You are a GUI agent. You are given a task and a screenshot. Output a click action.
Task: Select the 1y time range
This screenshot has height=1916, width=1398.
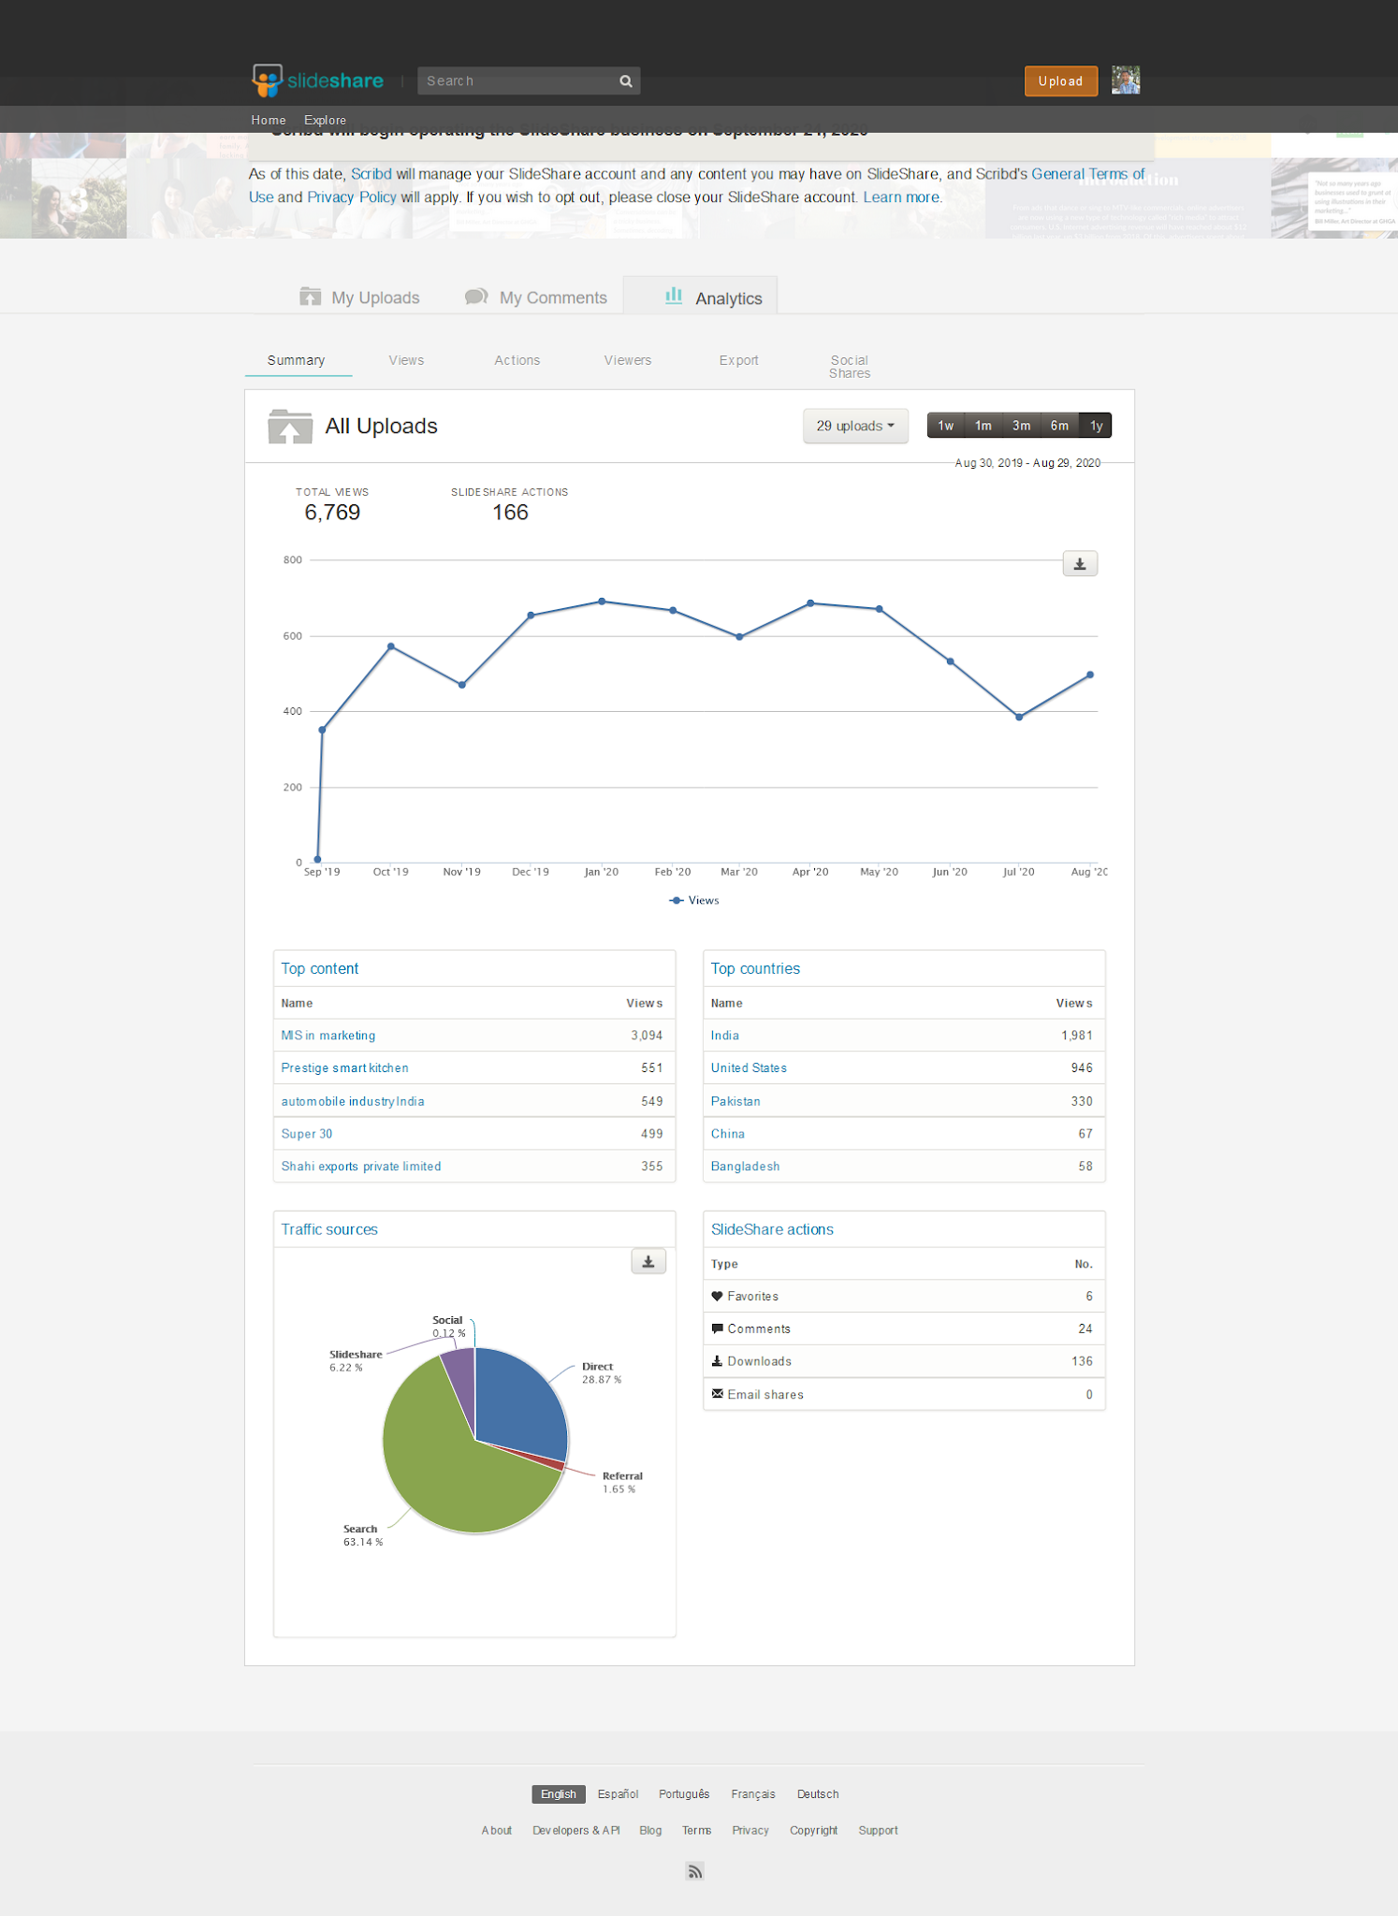(x=1096, y=426)
